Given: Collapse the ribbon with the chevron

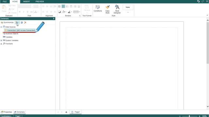Looking at the screenshot, I should (207, 15).
